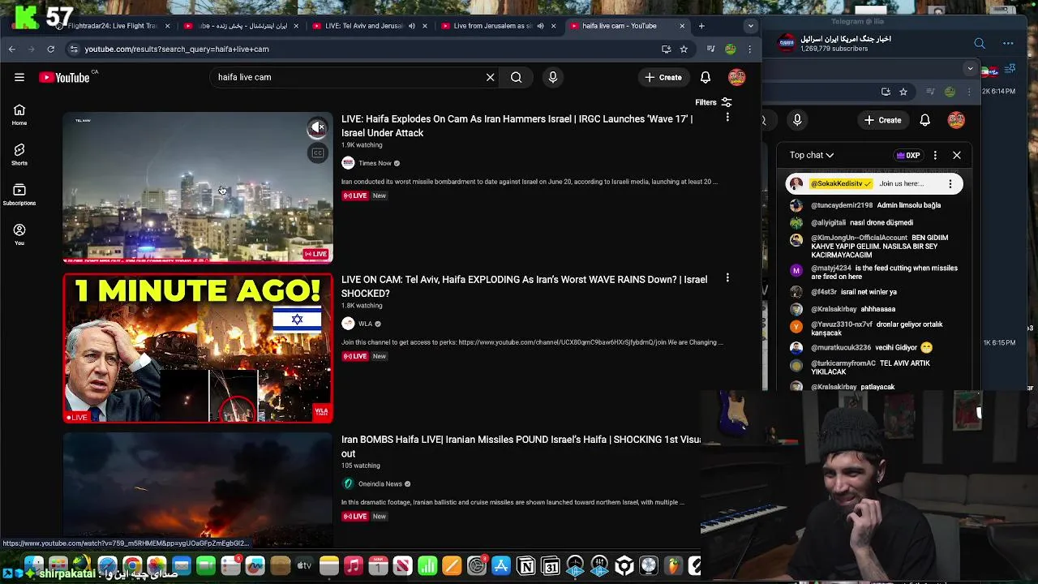Open title 'Iran BOMBS Haifa LIVE'
This screenshot has width=1038, height=584.
point(521,446)
